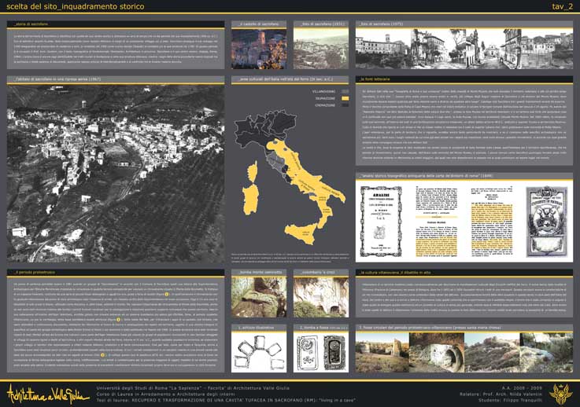Click the 'INUMAZIONE' legend label
The width and height of the screenshot is (580, 407).
326,99
